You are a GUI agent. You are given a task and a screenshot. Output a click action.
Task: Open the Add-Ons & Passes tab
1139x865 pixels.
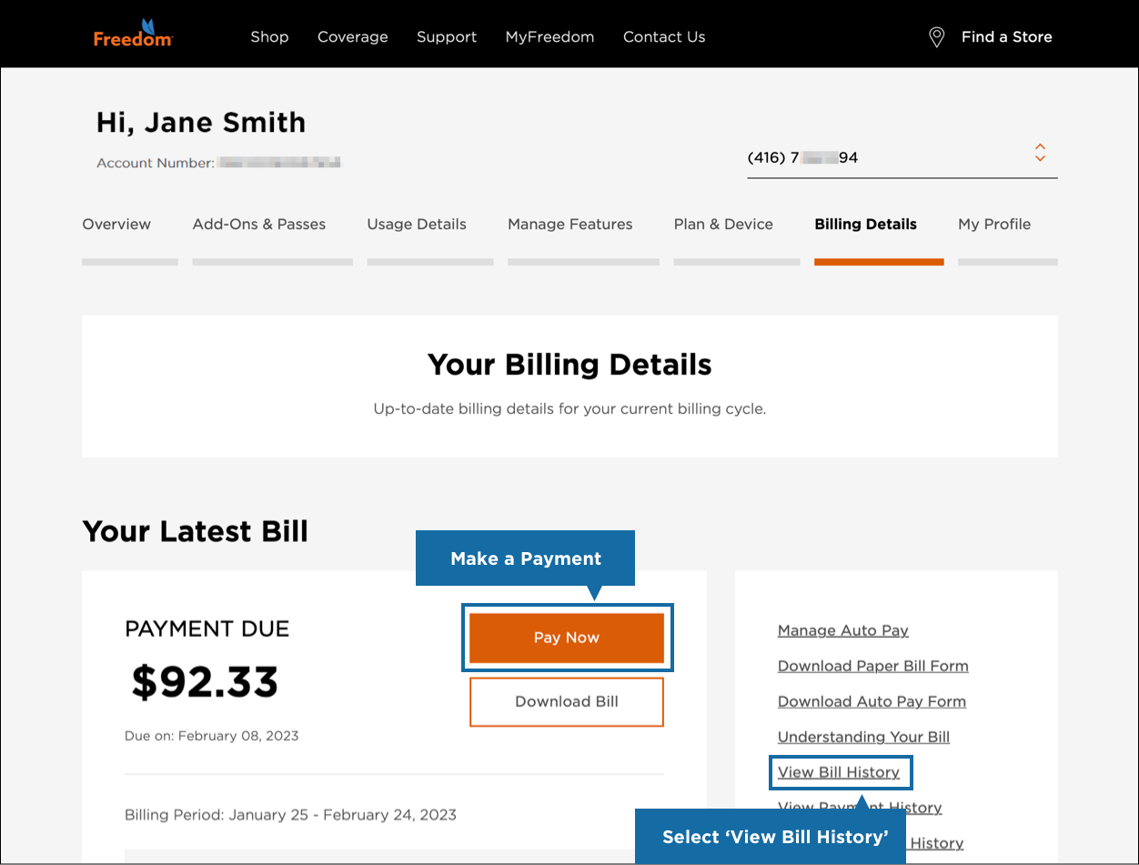pyautogui.click(x=258, y=224)
